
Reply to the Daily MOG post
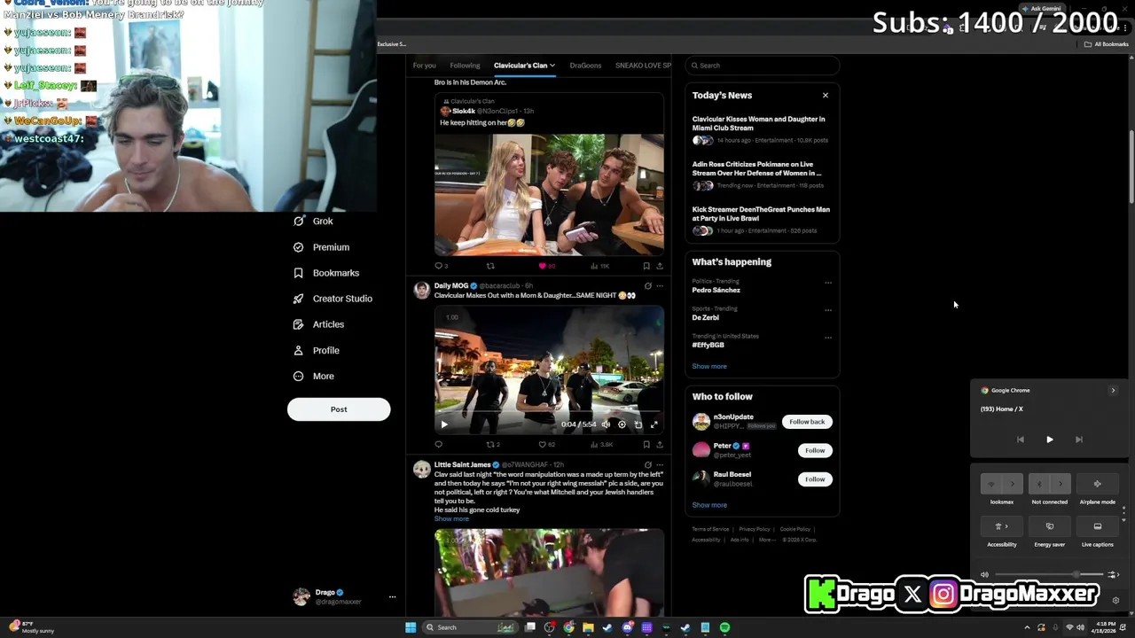click(438, 445)
